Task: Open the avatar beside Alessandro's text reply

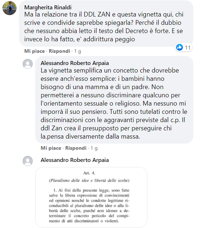Action: (28, 64)
